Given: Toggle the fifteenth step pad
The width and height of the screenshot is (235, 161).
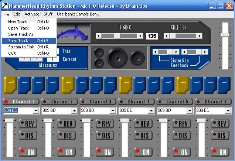Looking at the screenshot, I should 210,85.
